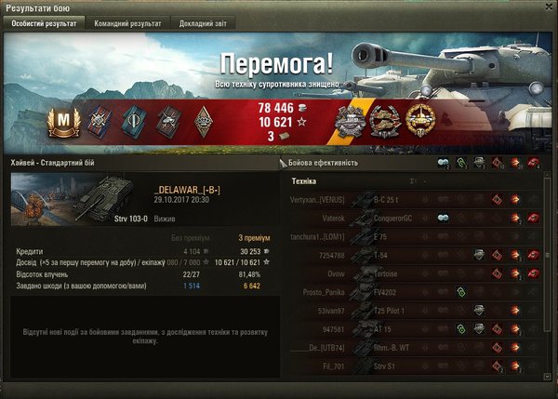The height and width of the screenshot is (399, 558).
Task: Click the golden tank medal in banner
Action: point(420,121)
